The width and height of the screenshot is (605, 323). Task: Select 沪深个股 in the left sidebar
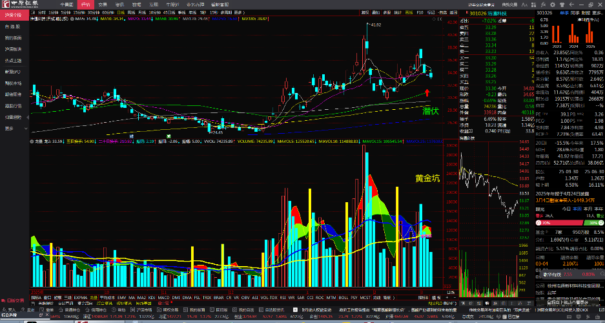click(x=15, y=16)
